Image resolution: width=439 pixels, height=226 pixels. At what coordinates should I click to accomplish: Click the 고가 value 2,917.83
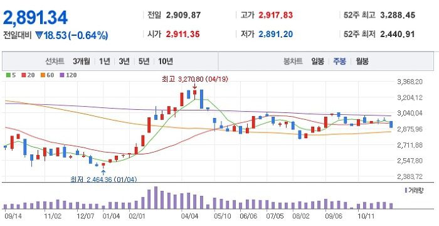(276, 15)
